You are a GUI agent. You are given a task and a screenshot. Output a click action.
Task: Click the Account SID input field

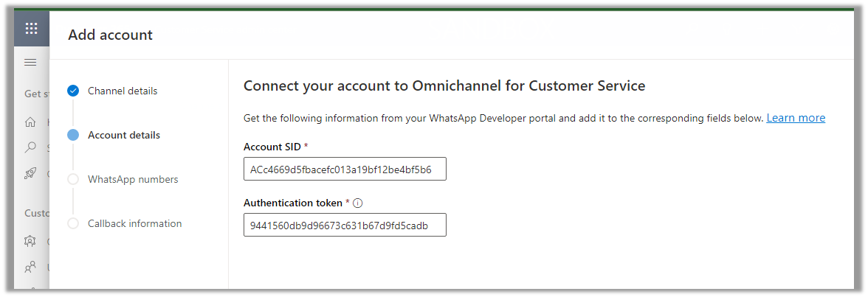tap(345, 170)
